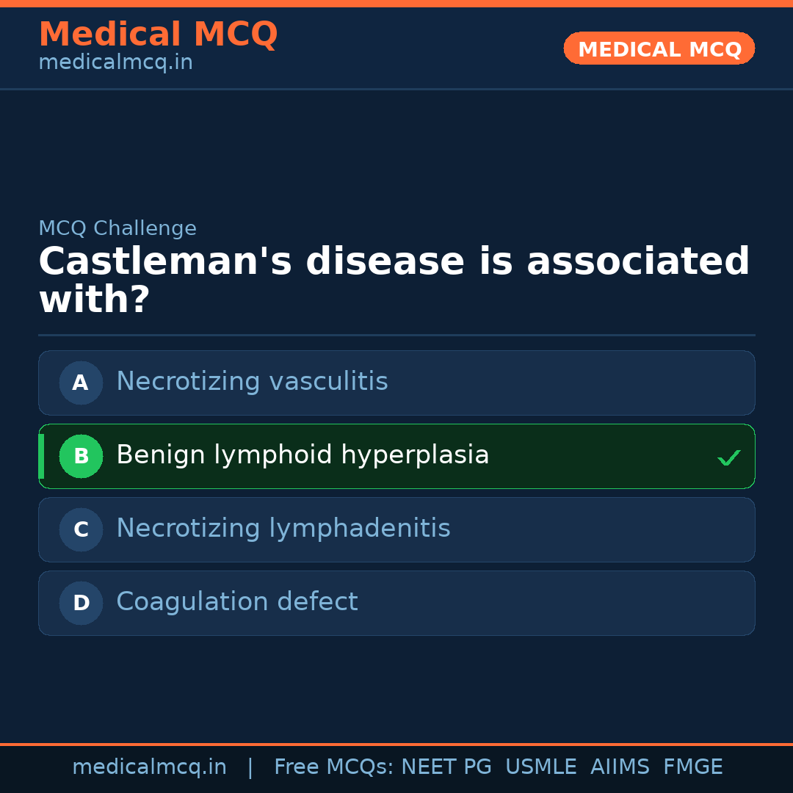Select answer Benign lymphoid hyperplasia
The width and height of the screenshot is (793, 793).
click(303, 455)
